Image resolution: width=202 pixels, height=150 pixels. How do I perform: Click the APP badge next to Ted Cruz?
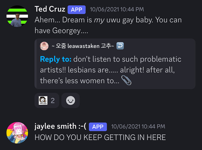(77, 10)
